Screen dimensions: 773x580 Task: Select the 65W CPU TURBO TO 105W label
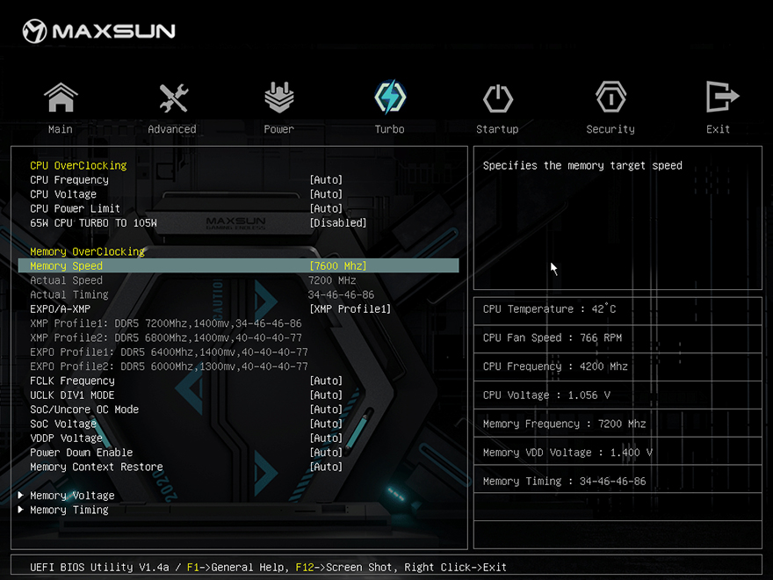93,222
